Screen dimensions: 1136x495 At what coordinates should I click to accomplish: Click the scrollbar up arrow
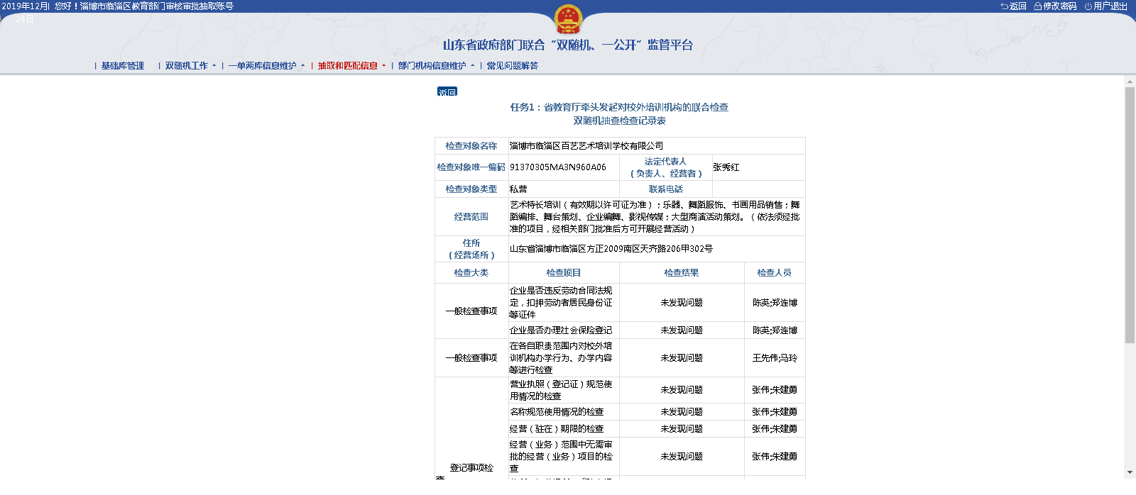point(1130,82)
